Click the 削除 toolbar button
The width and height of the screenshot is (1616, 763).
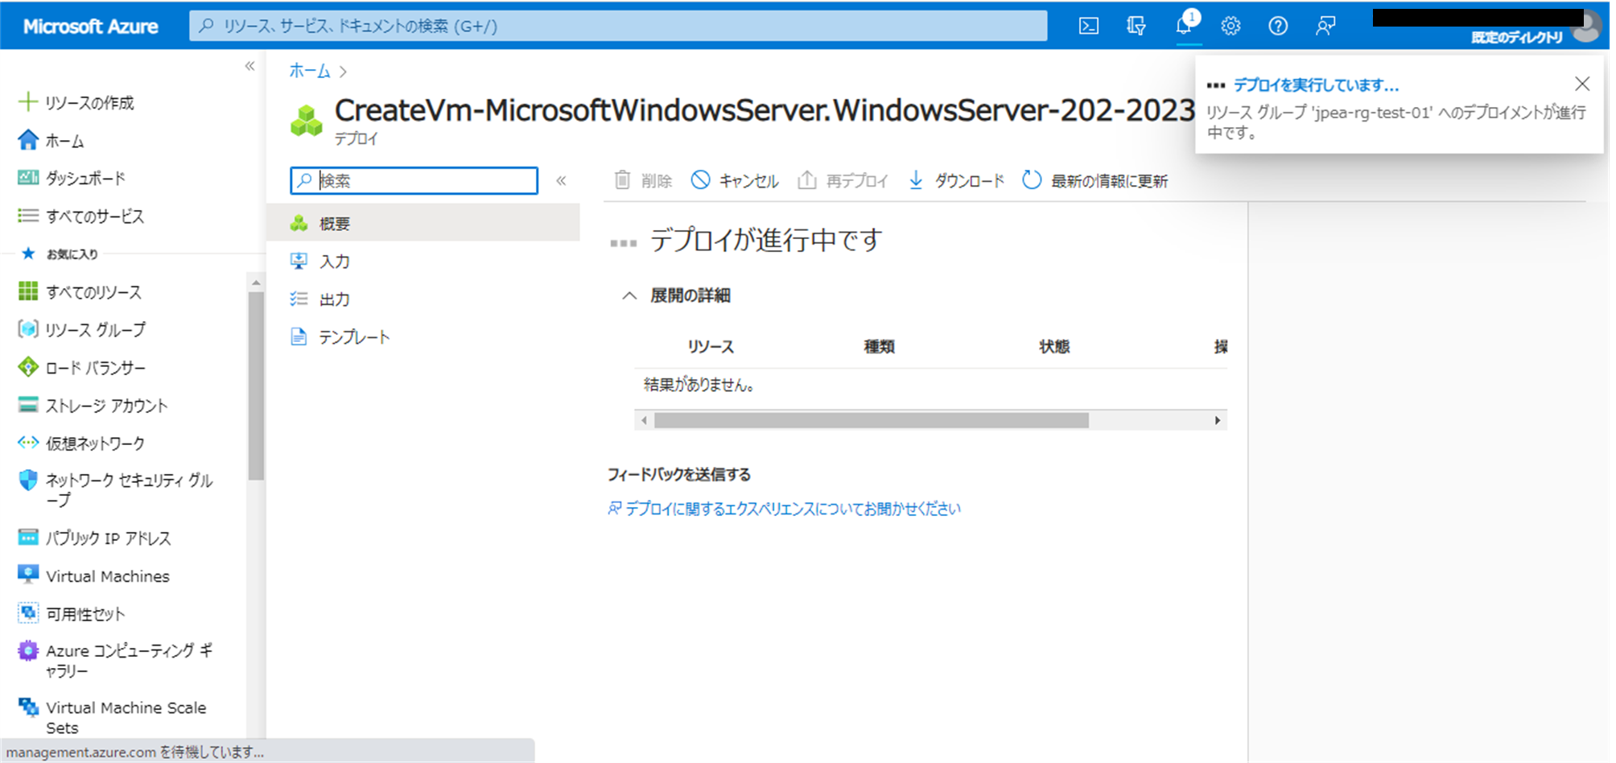click(x=643, y=180)
